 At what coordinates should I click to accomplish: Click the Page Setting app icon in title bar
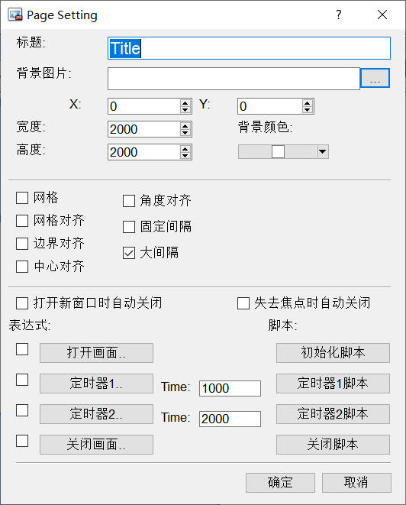[15, 15]
